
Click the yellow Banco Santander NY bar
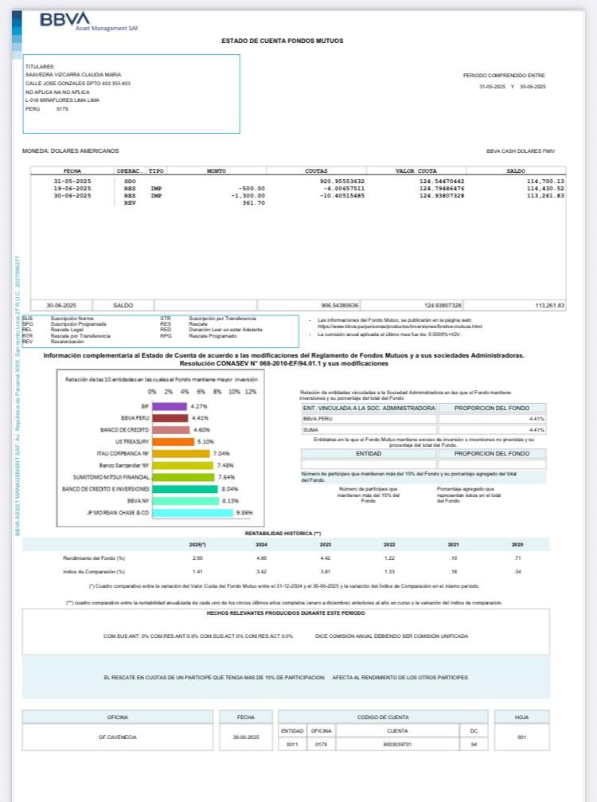click(x=181, y=465)
